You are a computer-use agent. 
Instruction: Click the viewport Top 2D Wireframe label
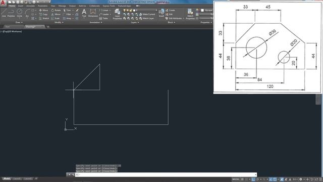11,31
